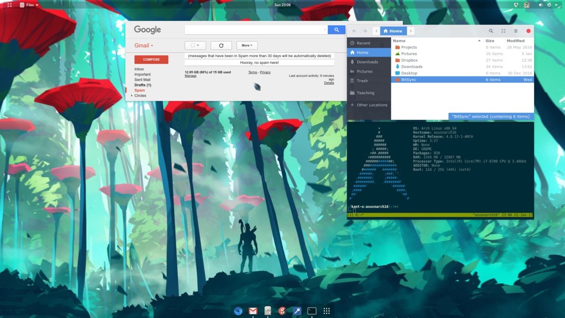
Task: Open the red circular S app in dock
Action: pyautogui.click(x=282, y=311)
